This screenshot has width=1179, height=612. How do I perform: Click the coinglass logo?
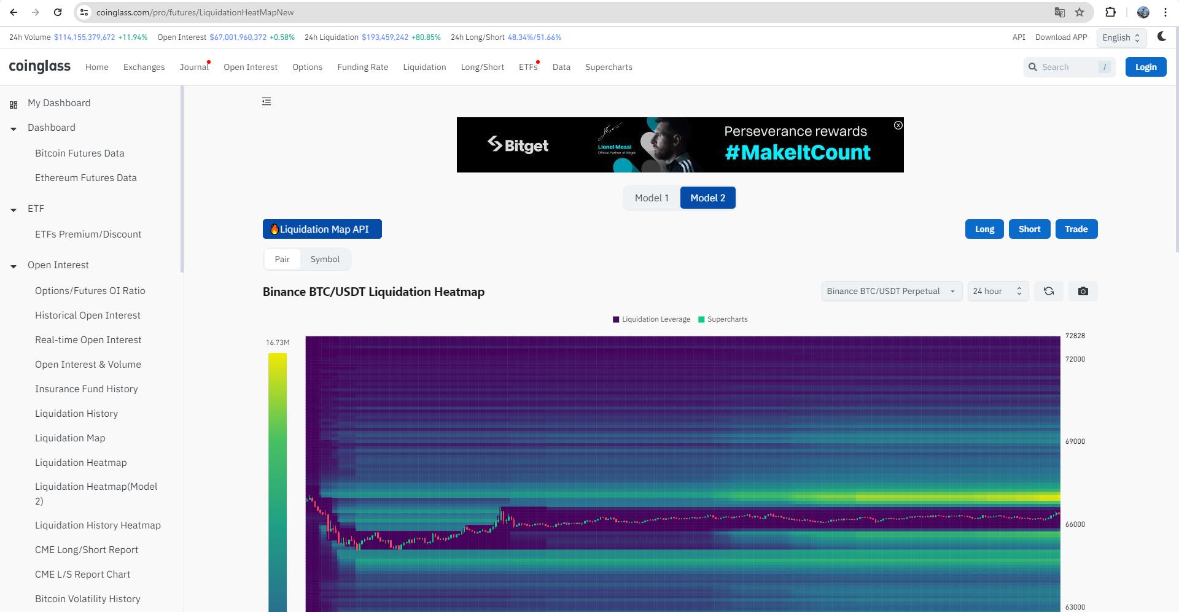point(40,66)
